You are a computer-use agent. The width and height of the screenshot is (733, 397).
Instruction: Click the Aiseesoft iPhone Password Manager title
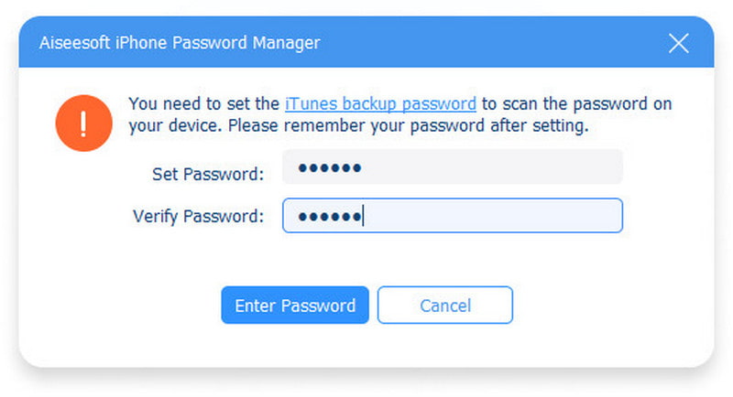pyautogui.click(x=180, y=43)
